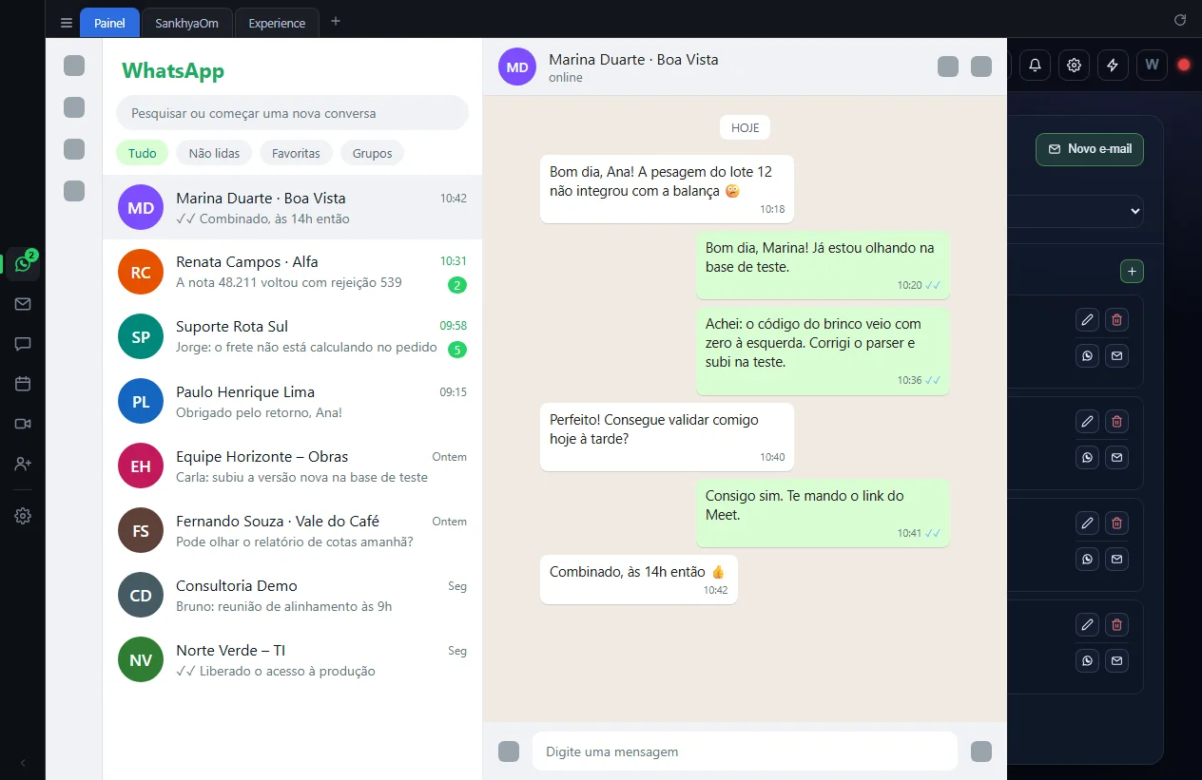
Task: Click the EH avatar of Equipe Horizonte
Action: coord(141,466)
